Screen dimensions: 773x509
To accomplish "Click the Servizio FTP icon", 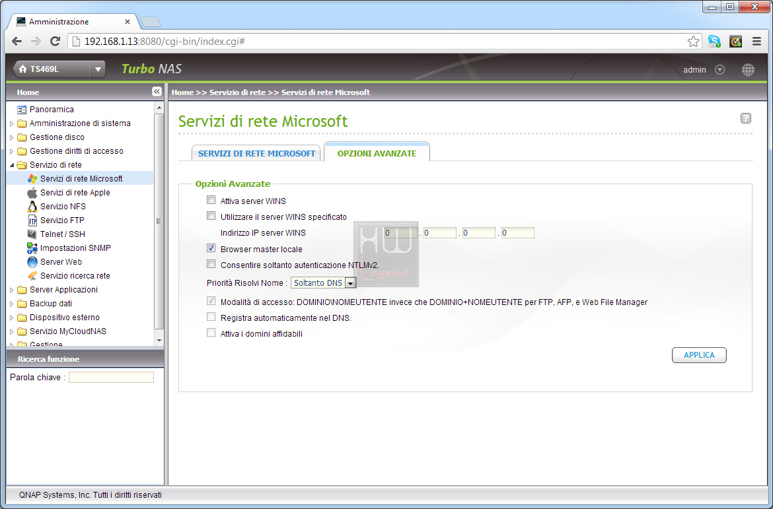I will pyautogui.click(x=32, y=221).
